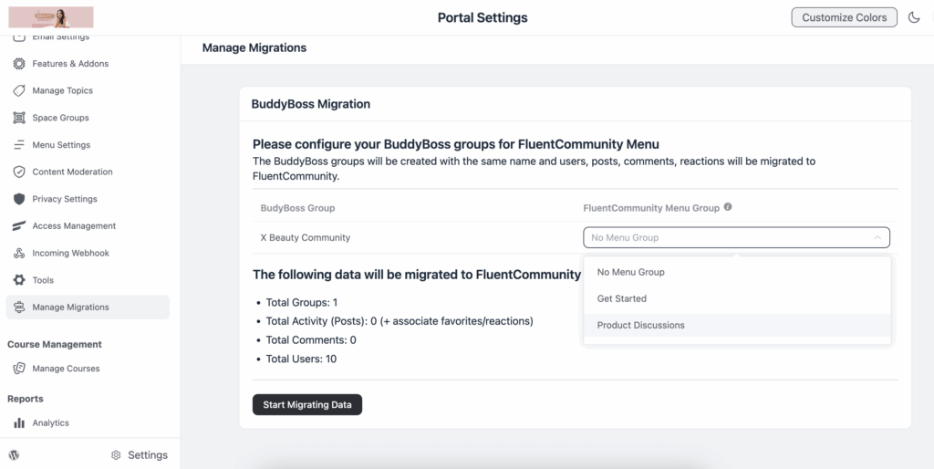Select Product Discussions menu group option
The width and height of the screenshot is (934, 469).
737,325
